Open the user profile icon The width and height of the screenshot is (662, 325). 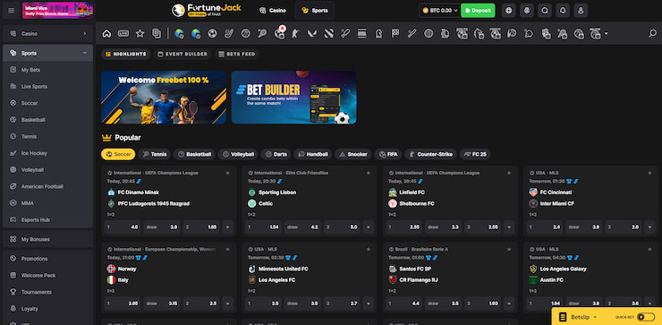581,11
